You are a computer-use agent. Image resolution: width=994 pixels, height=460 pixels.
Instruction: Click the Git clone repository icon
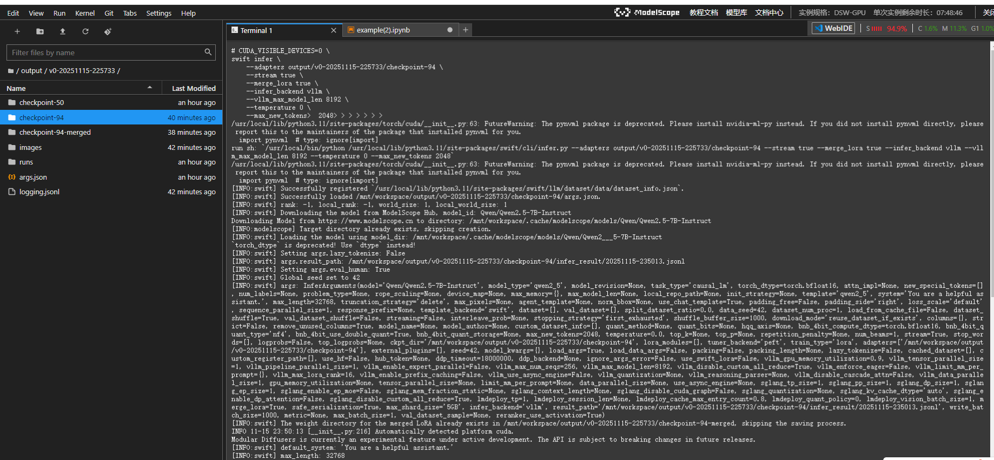pos(108,31)
